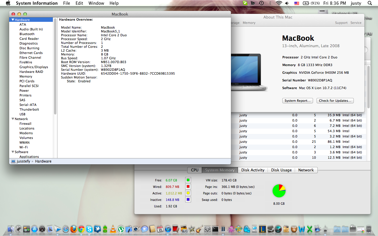Click the green Free memory color swatch
The height and width of the screenshot is (236, 378).
tap(188, 180)
